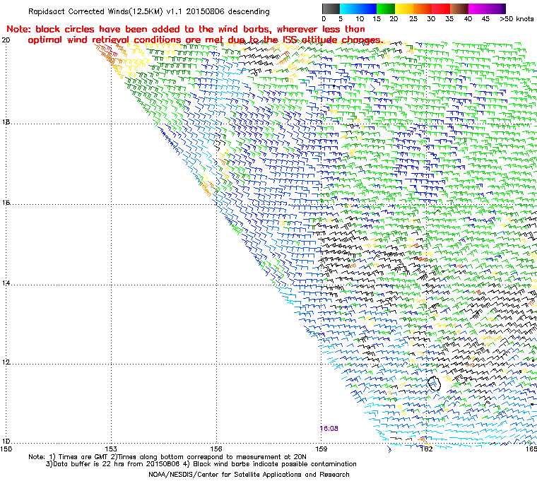Click the dark blue segment of the legend bar
The image size is (537, 486).
click(367, 8)
